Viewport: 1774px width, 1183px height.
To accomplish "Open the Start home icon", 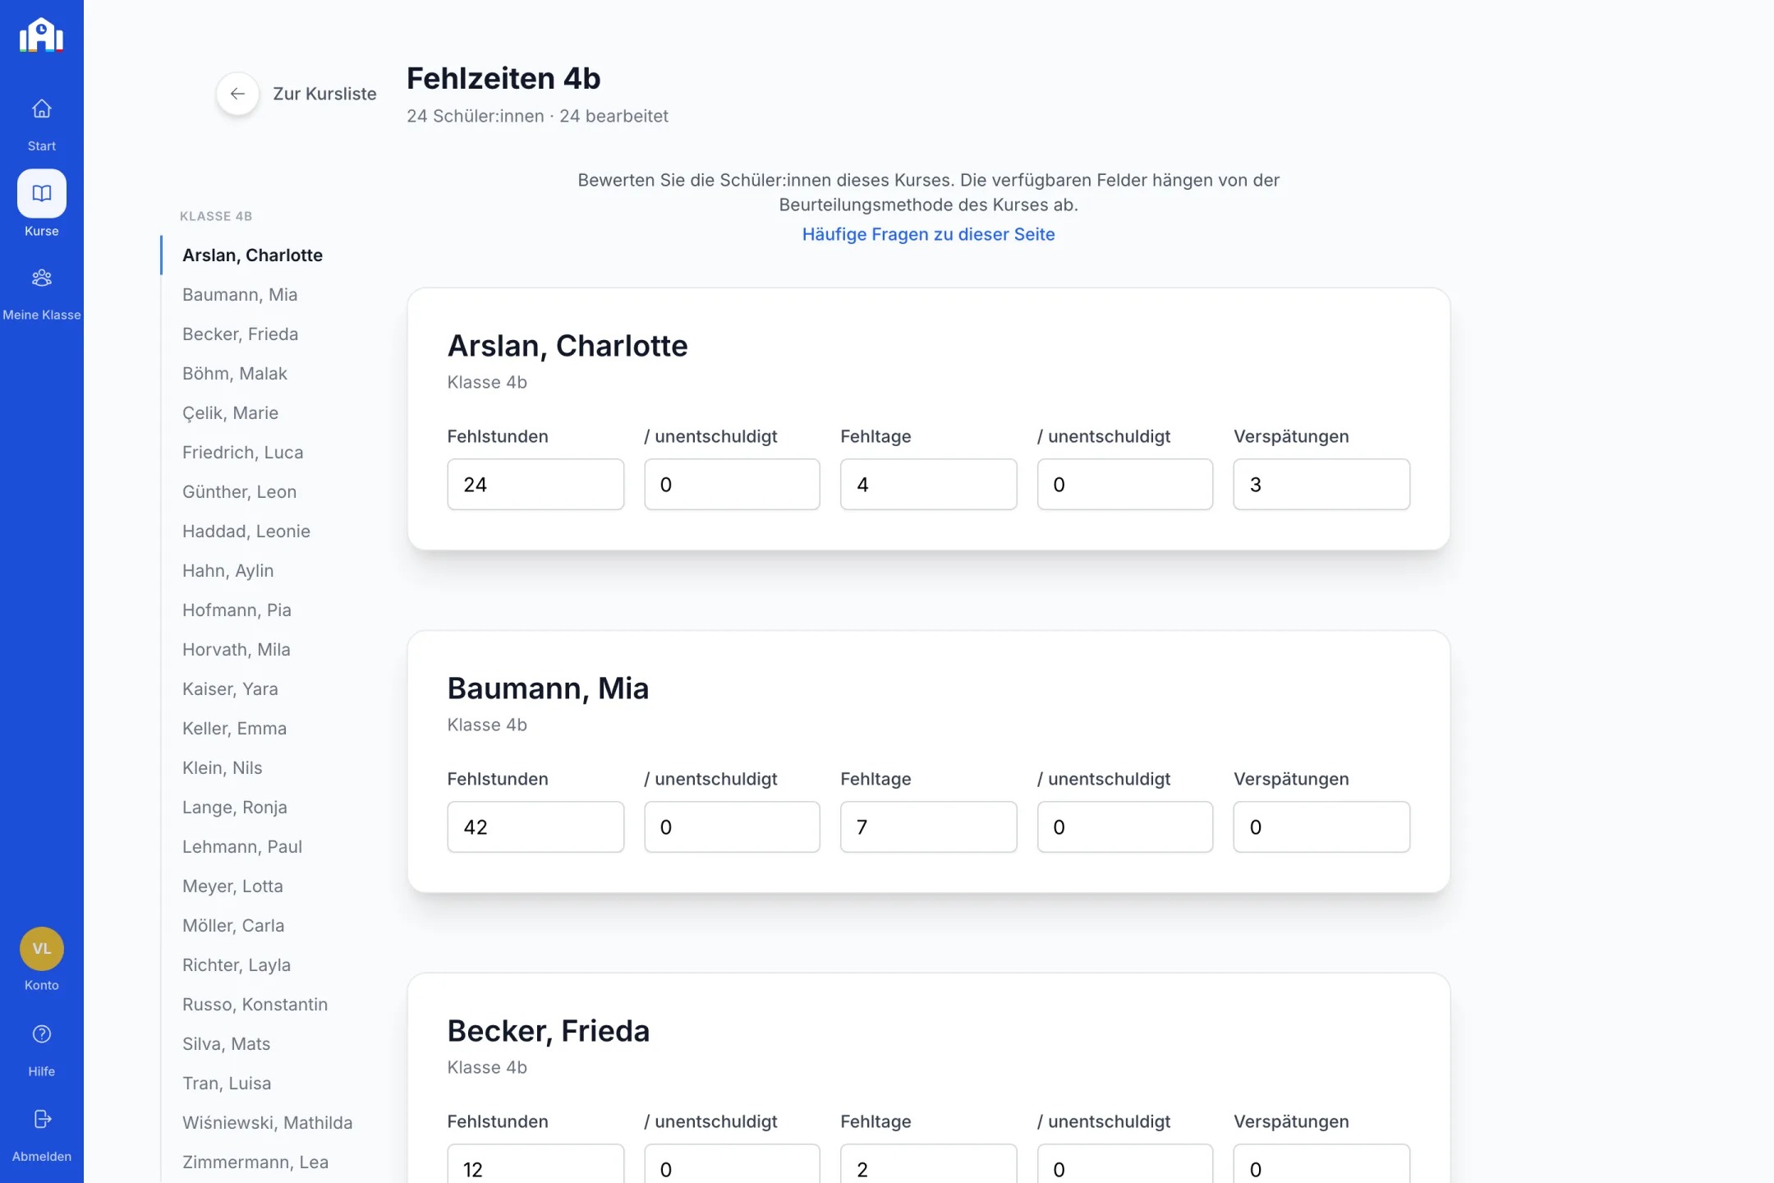I will 42,108.
